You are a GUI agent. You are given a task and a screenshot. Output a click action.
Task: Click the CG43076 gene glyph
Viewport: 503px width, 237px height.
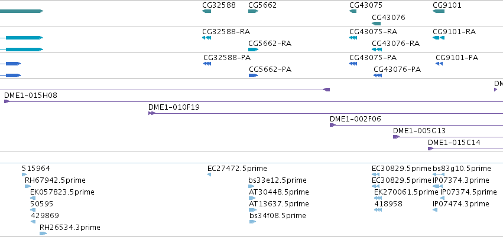(x=377, y=24)
